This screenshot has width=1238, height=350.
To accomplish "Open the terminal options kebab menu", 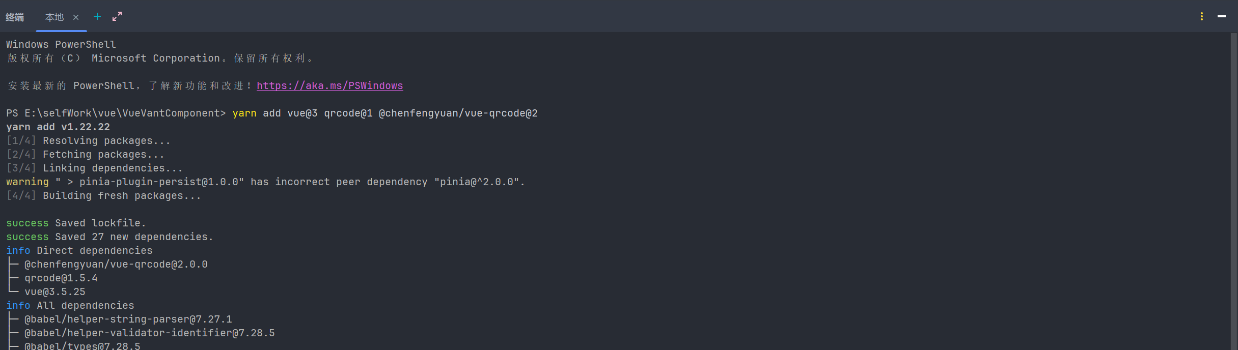I will [x=1202, y=16].
